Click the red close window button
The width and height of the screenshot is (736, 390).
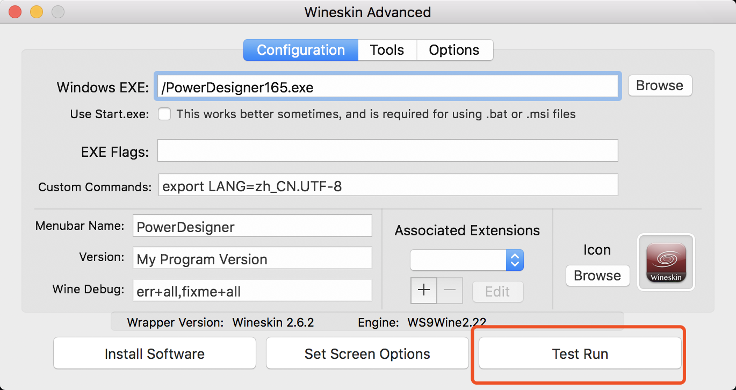point(15,11)
